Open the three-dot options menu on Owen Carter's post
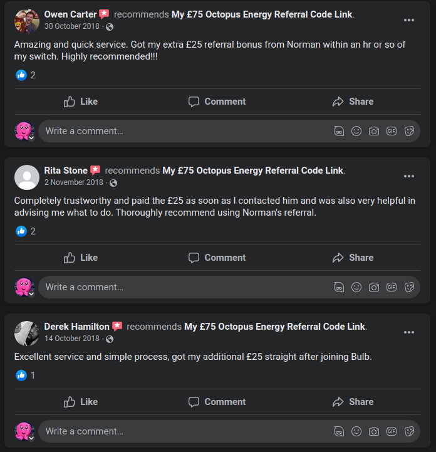Screen dimensions: 436x452 (409, 20)
